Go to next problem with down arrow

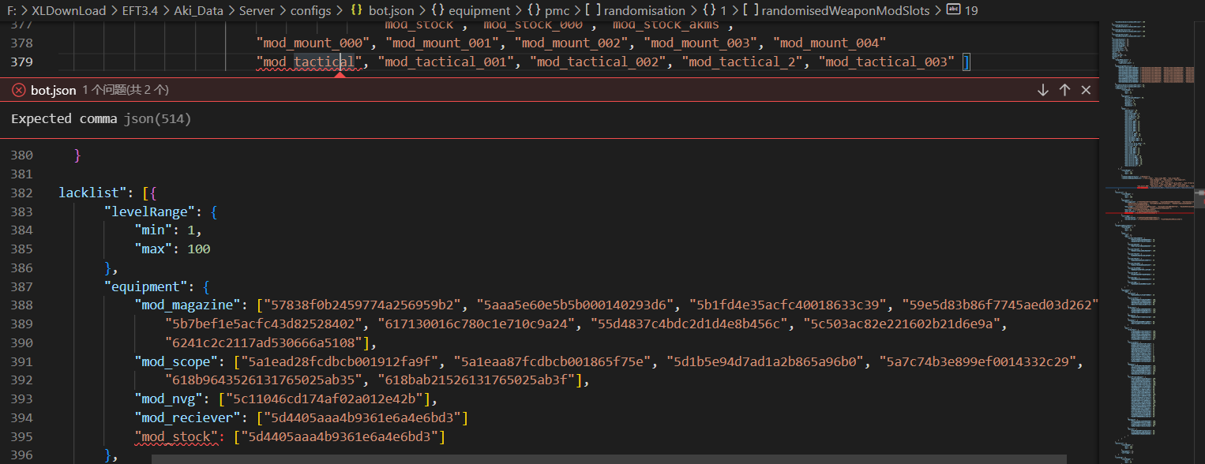click(1042, 90)
